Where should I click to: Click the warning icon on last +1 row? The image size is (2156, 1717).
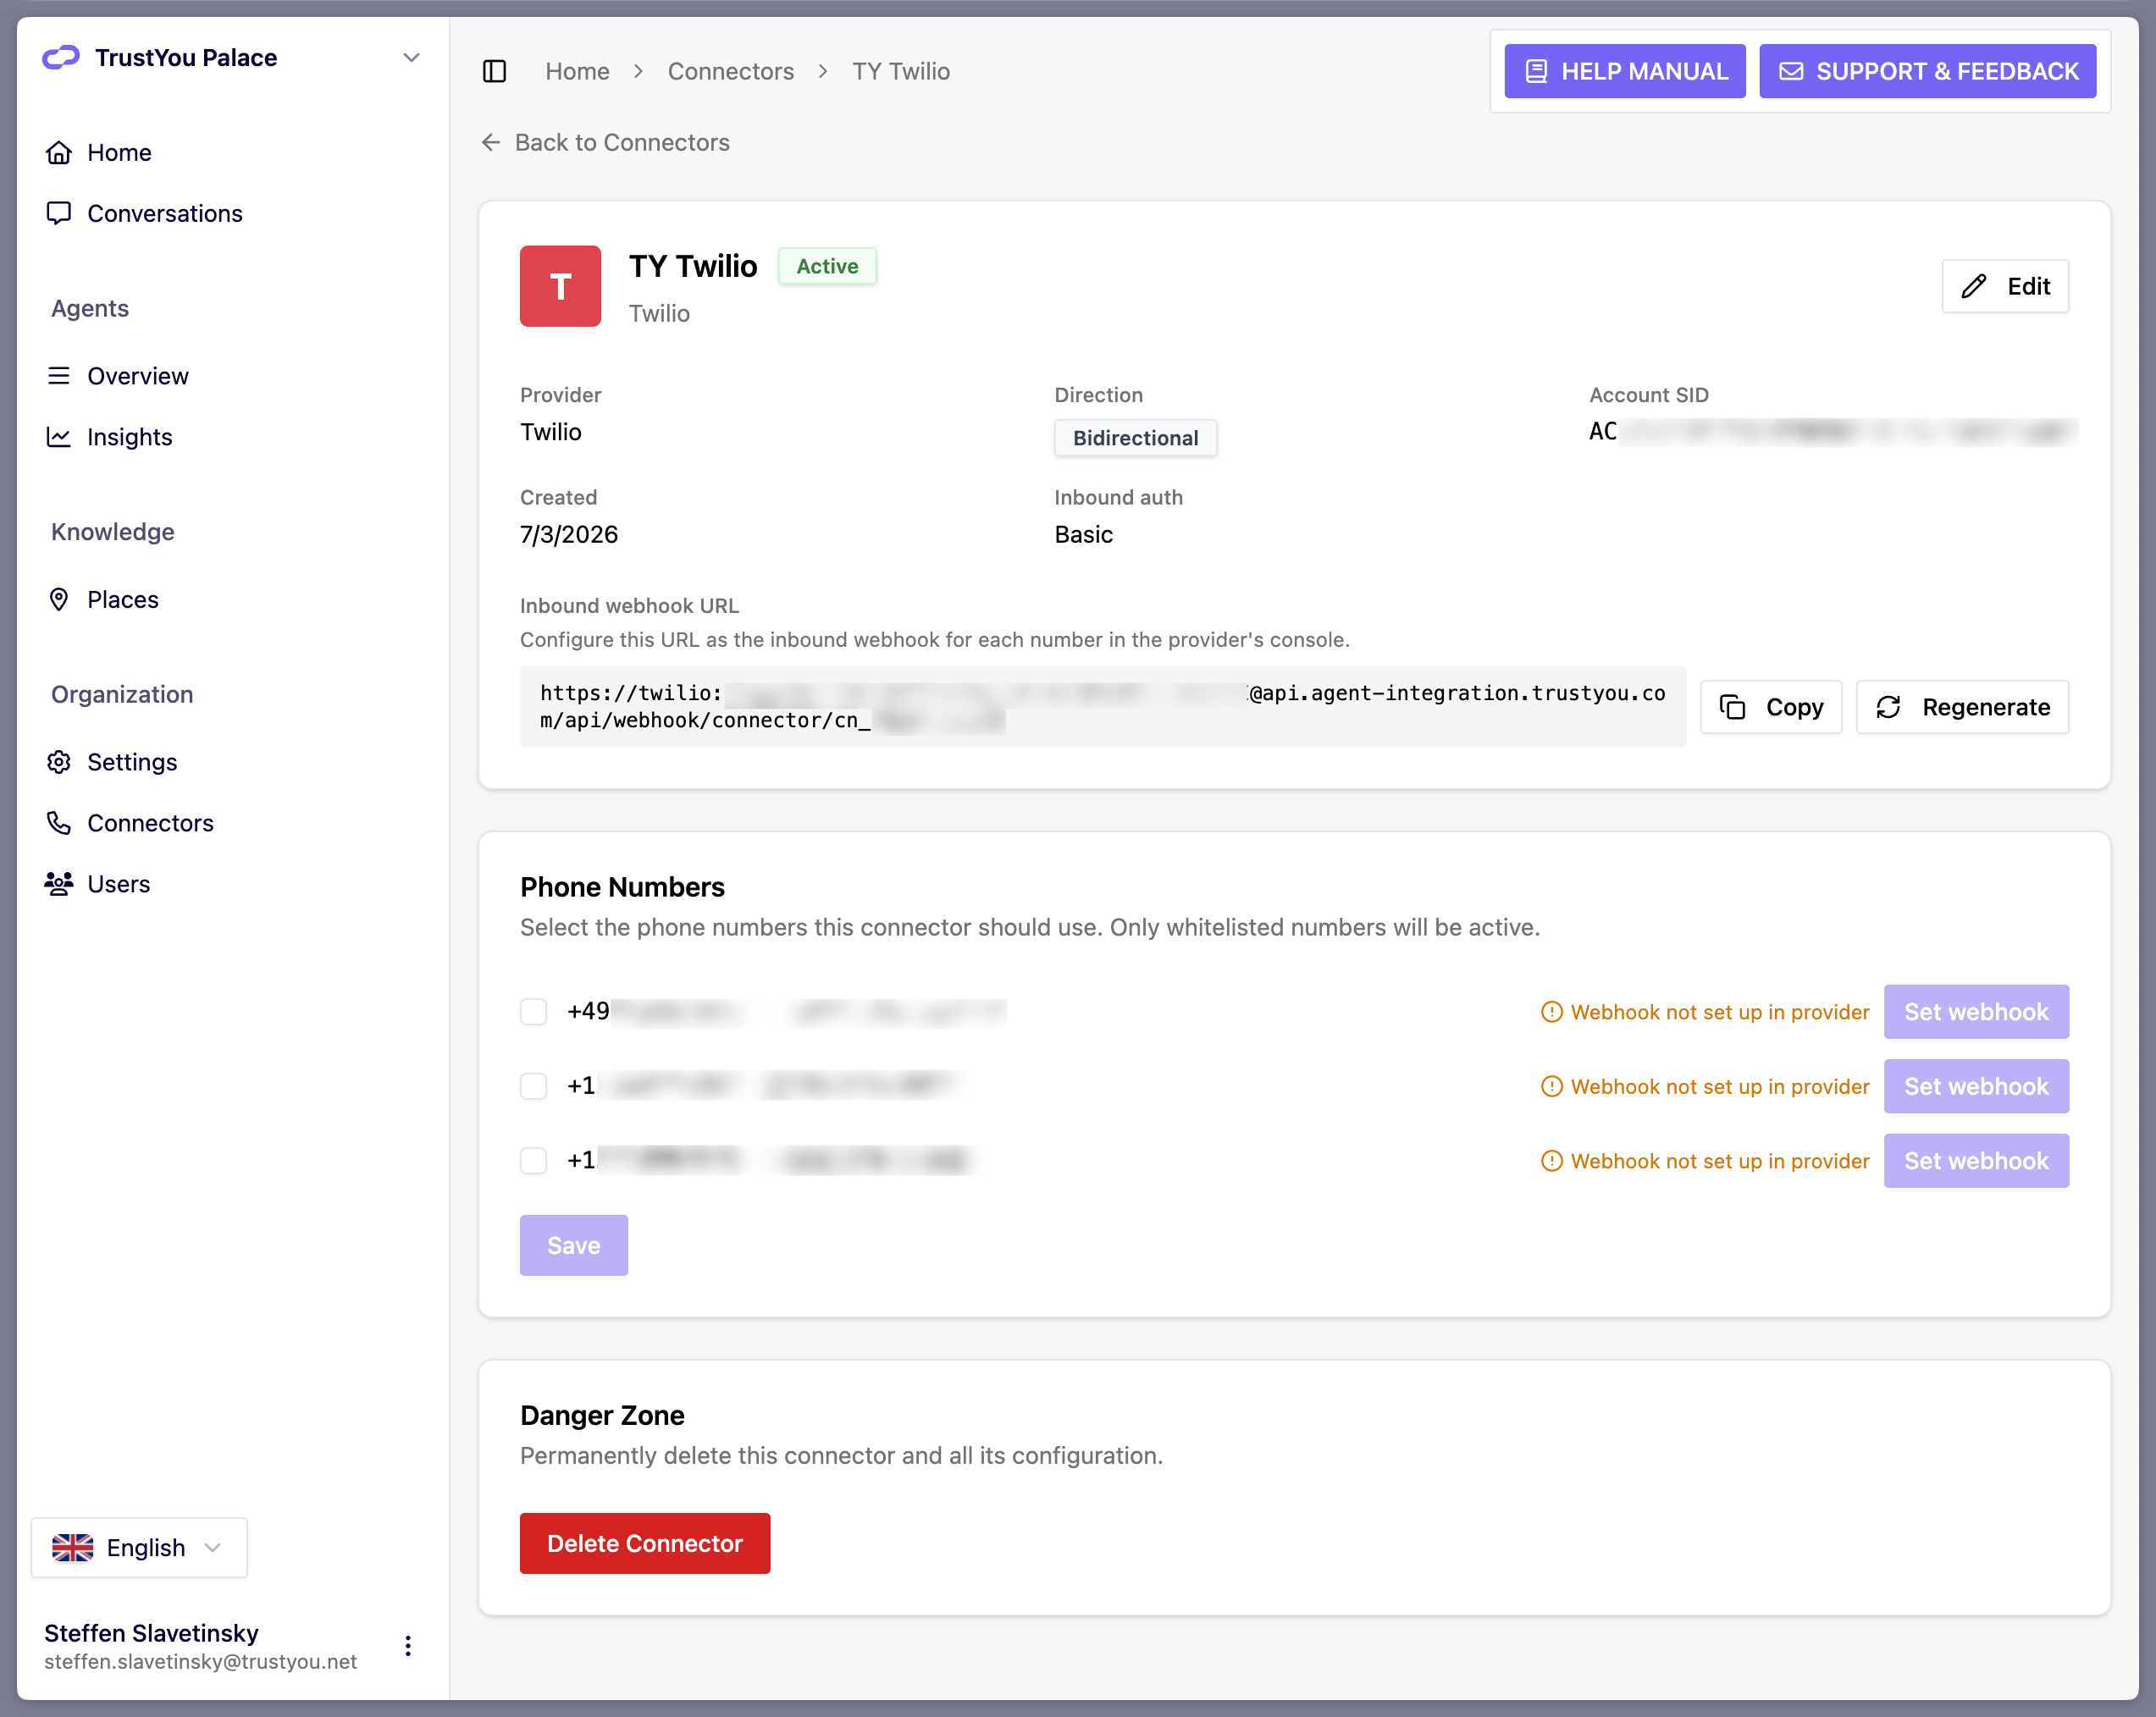tap(1551, 1161)
